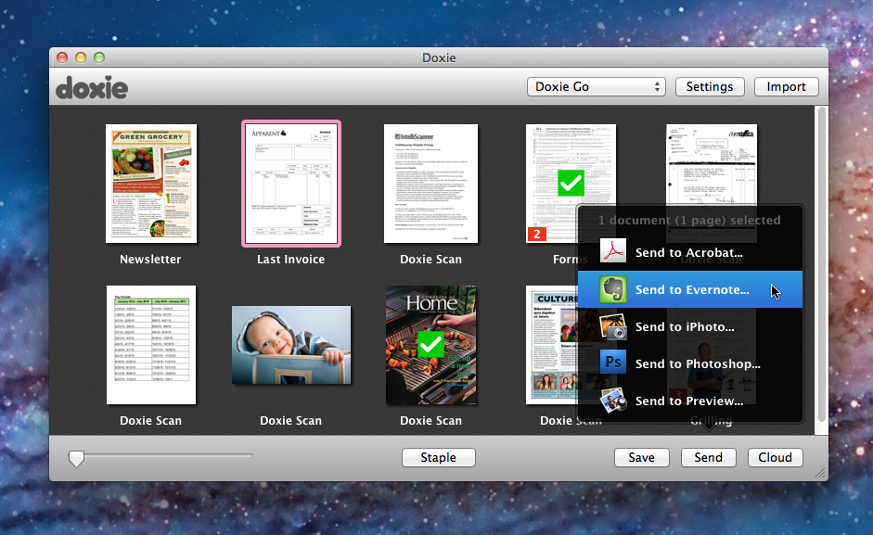Image resolution: width=873 pixels, height=535 pixels.
Task: Click the Settings button
Action: click(710, 87)
